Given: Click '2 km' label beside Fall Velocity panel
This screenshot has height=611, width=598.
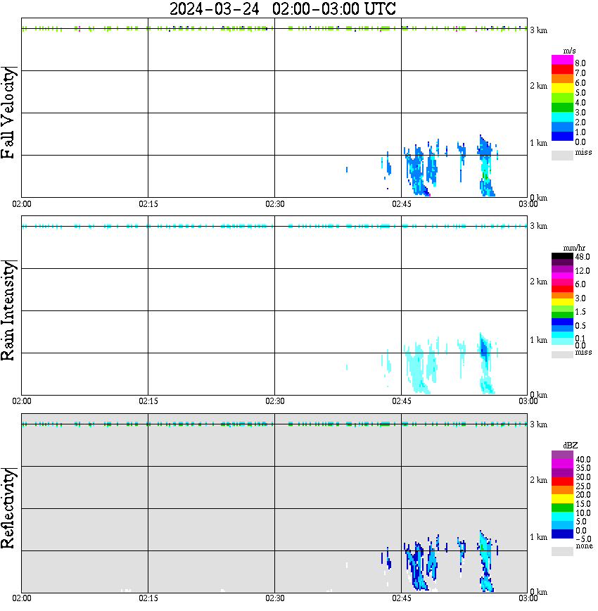Looking at the screenshot, I should [x=538, y=86].
